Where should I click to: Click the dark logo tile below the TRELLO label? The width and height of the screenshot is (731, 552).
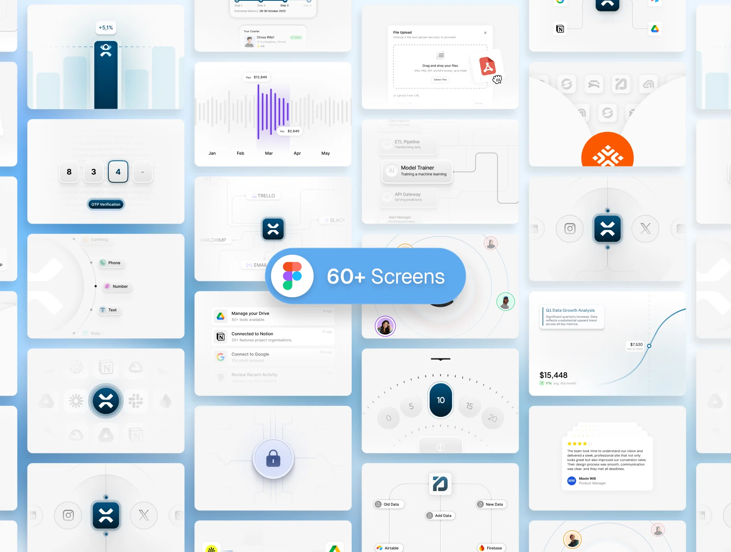tap(273, 229)
